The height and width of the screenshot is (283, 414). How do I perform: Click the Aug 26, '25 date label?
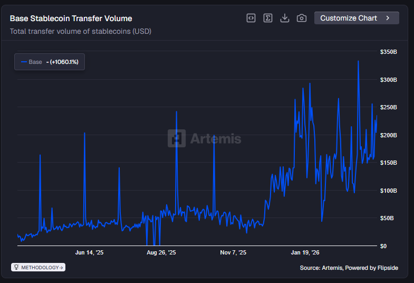[x=161, y=252]
